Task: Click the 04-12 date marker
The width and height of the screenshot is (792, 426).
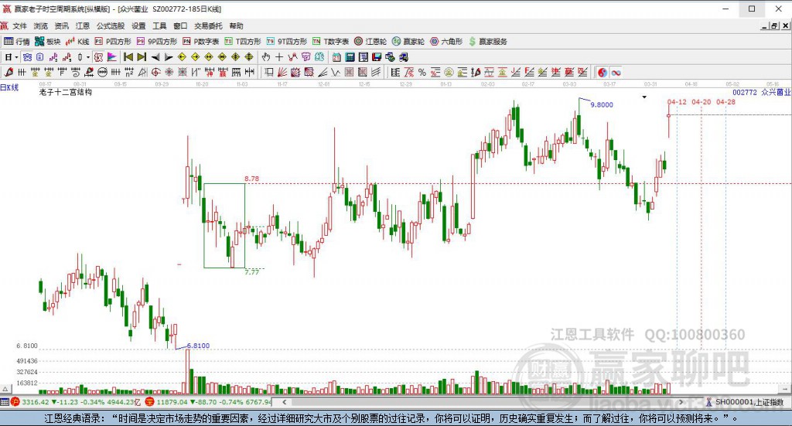Action: 677,102
